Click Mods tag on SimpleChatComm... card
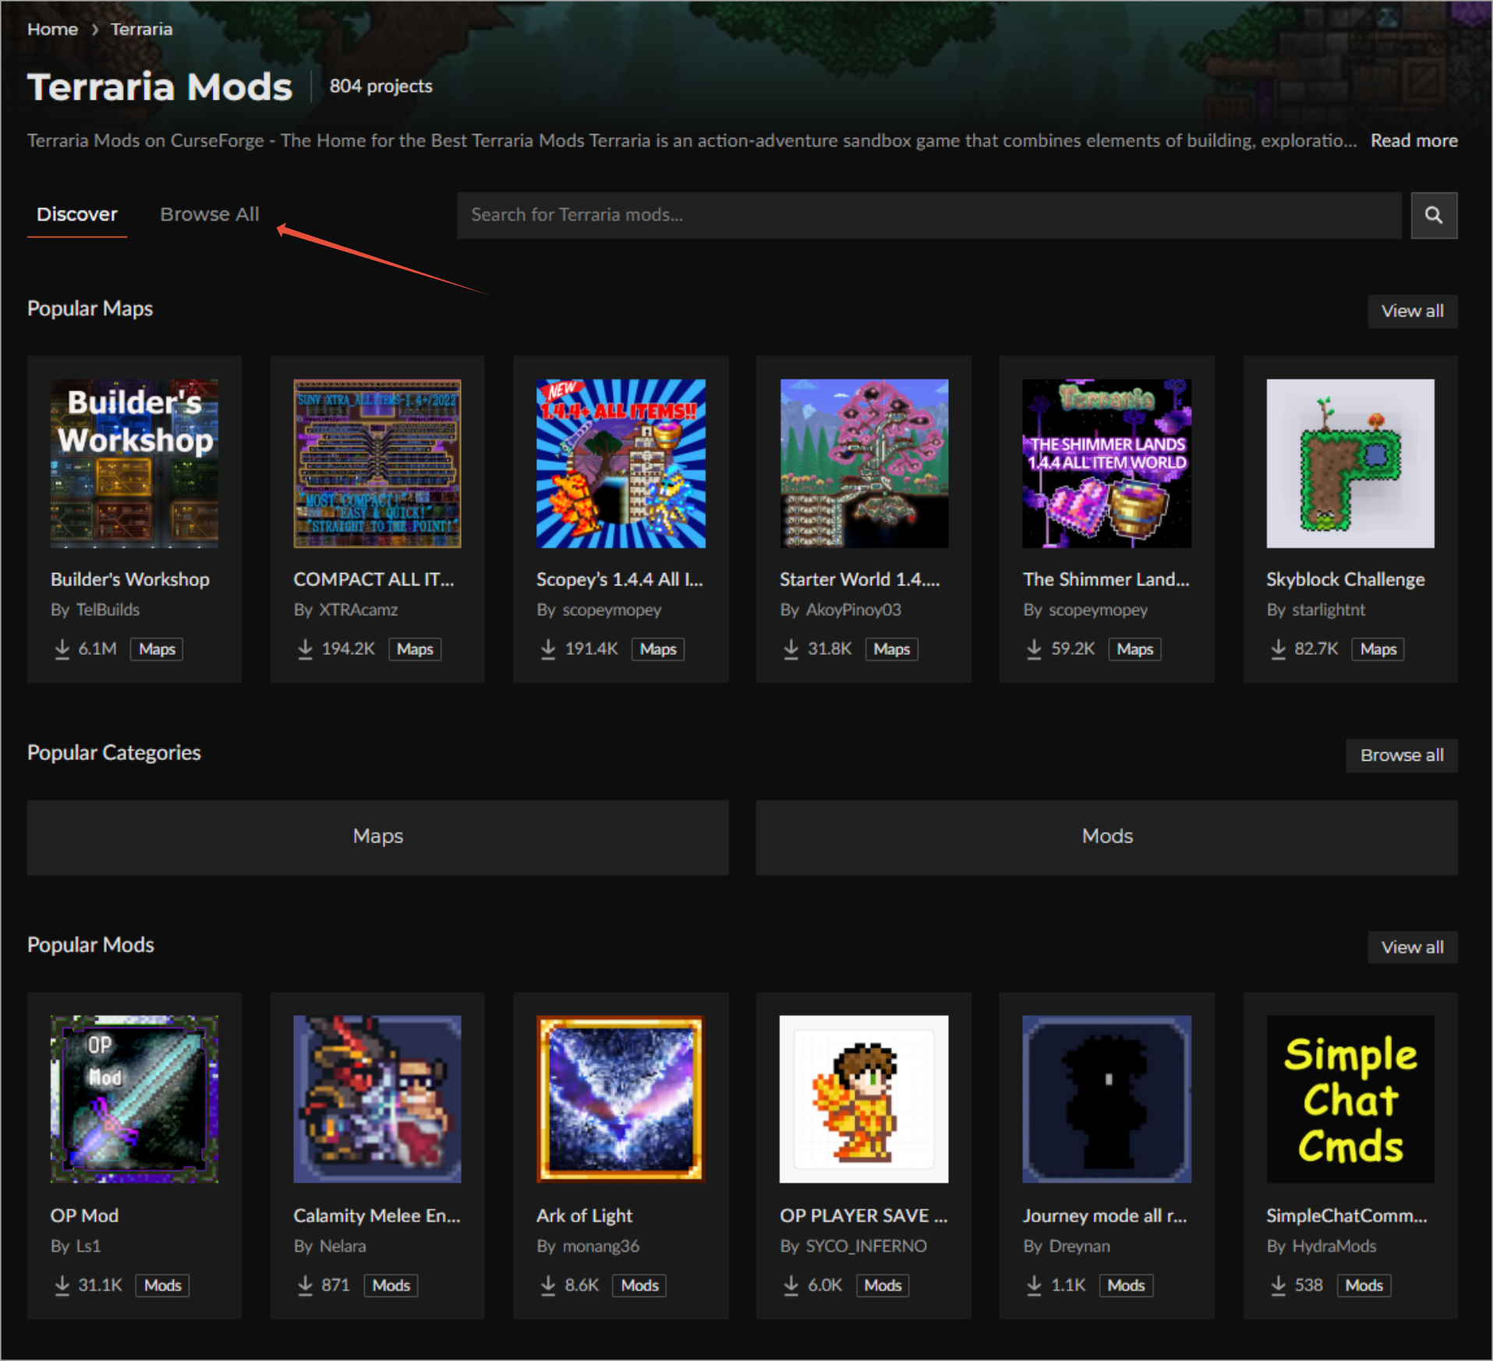Screen dimensions: 1493x1361 [x=1364, y=1285]
